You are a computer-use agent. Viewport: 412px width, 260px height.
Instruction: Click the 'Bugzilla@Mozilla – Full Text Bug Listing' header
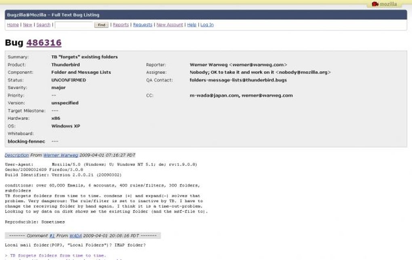pyautogui.click(x=53, y=15)
